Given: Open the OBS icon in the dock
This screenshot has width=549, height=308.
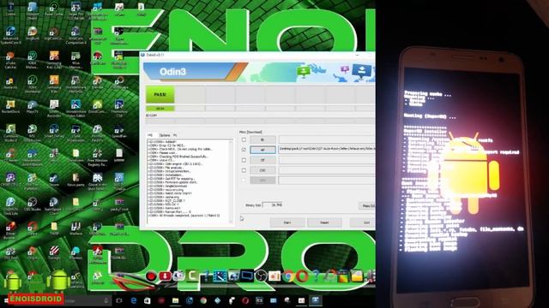Looking at the screenshot, I should [x=261, y=276].
